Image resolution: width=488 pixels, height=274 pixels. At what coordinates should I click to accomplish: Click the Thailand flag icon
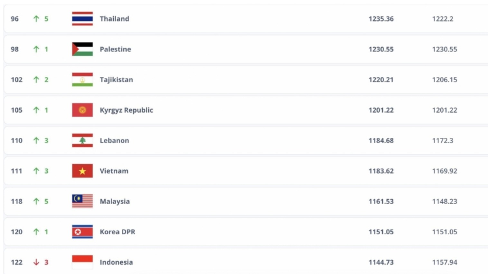82,19
